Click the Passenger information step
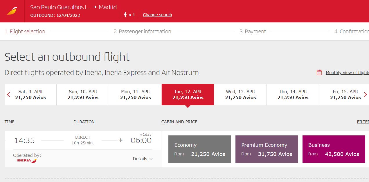 [x=142, y=32]
